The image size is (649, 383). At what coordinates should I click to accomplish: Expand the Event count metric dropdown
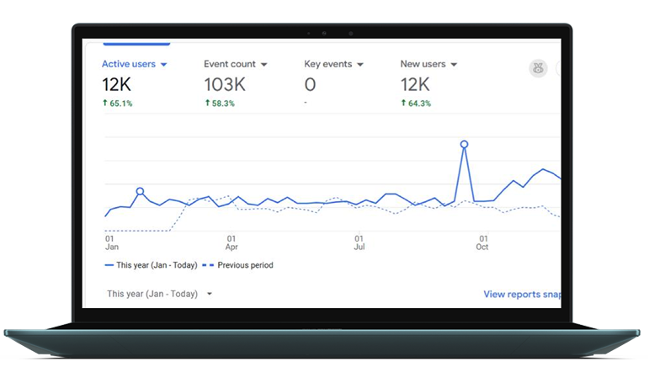(x=263, y=64)
